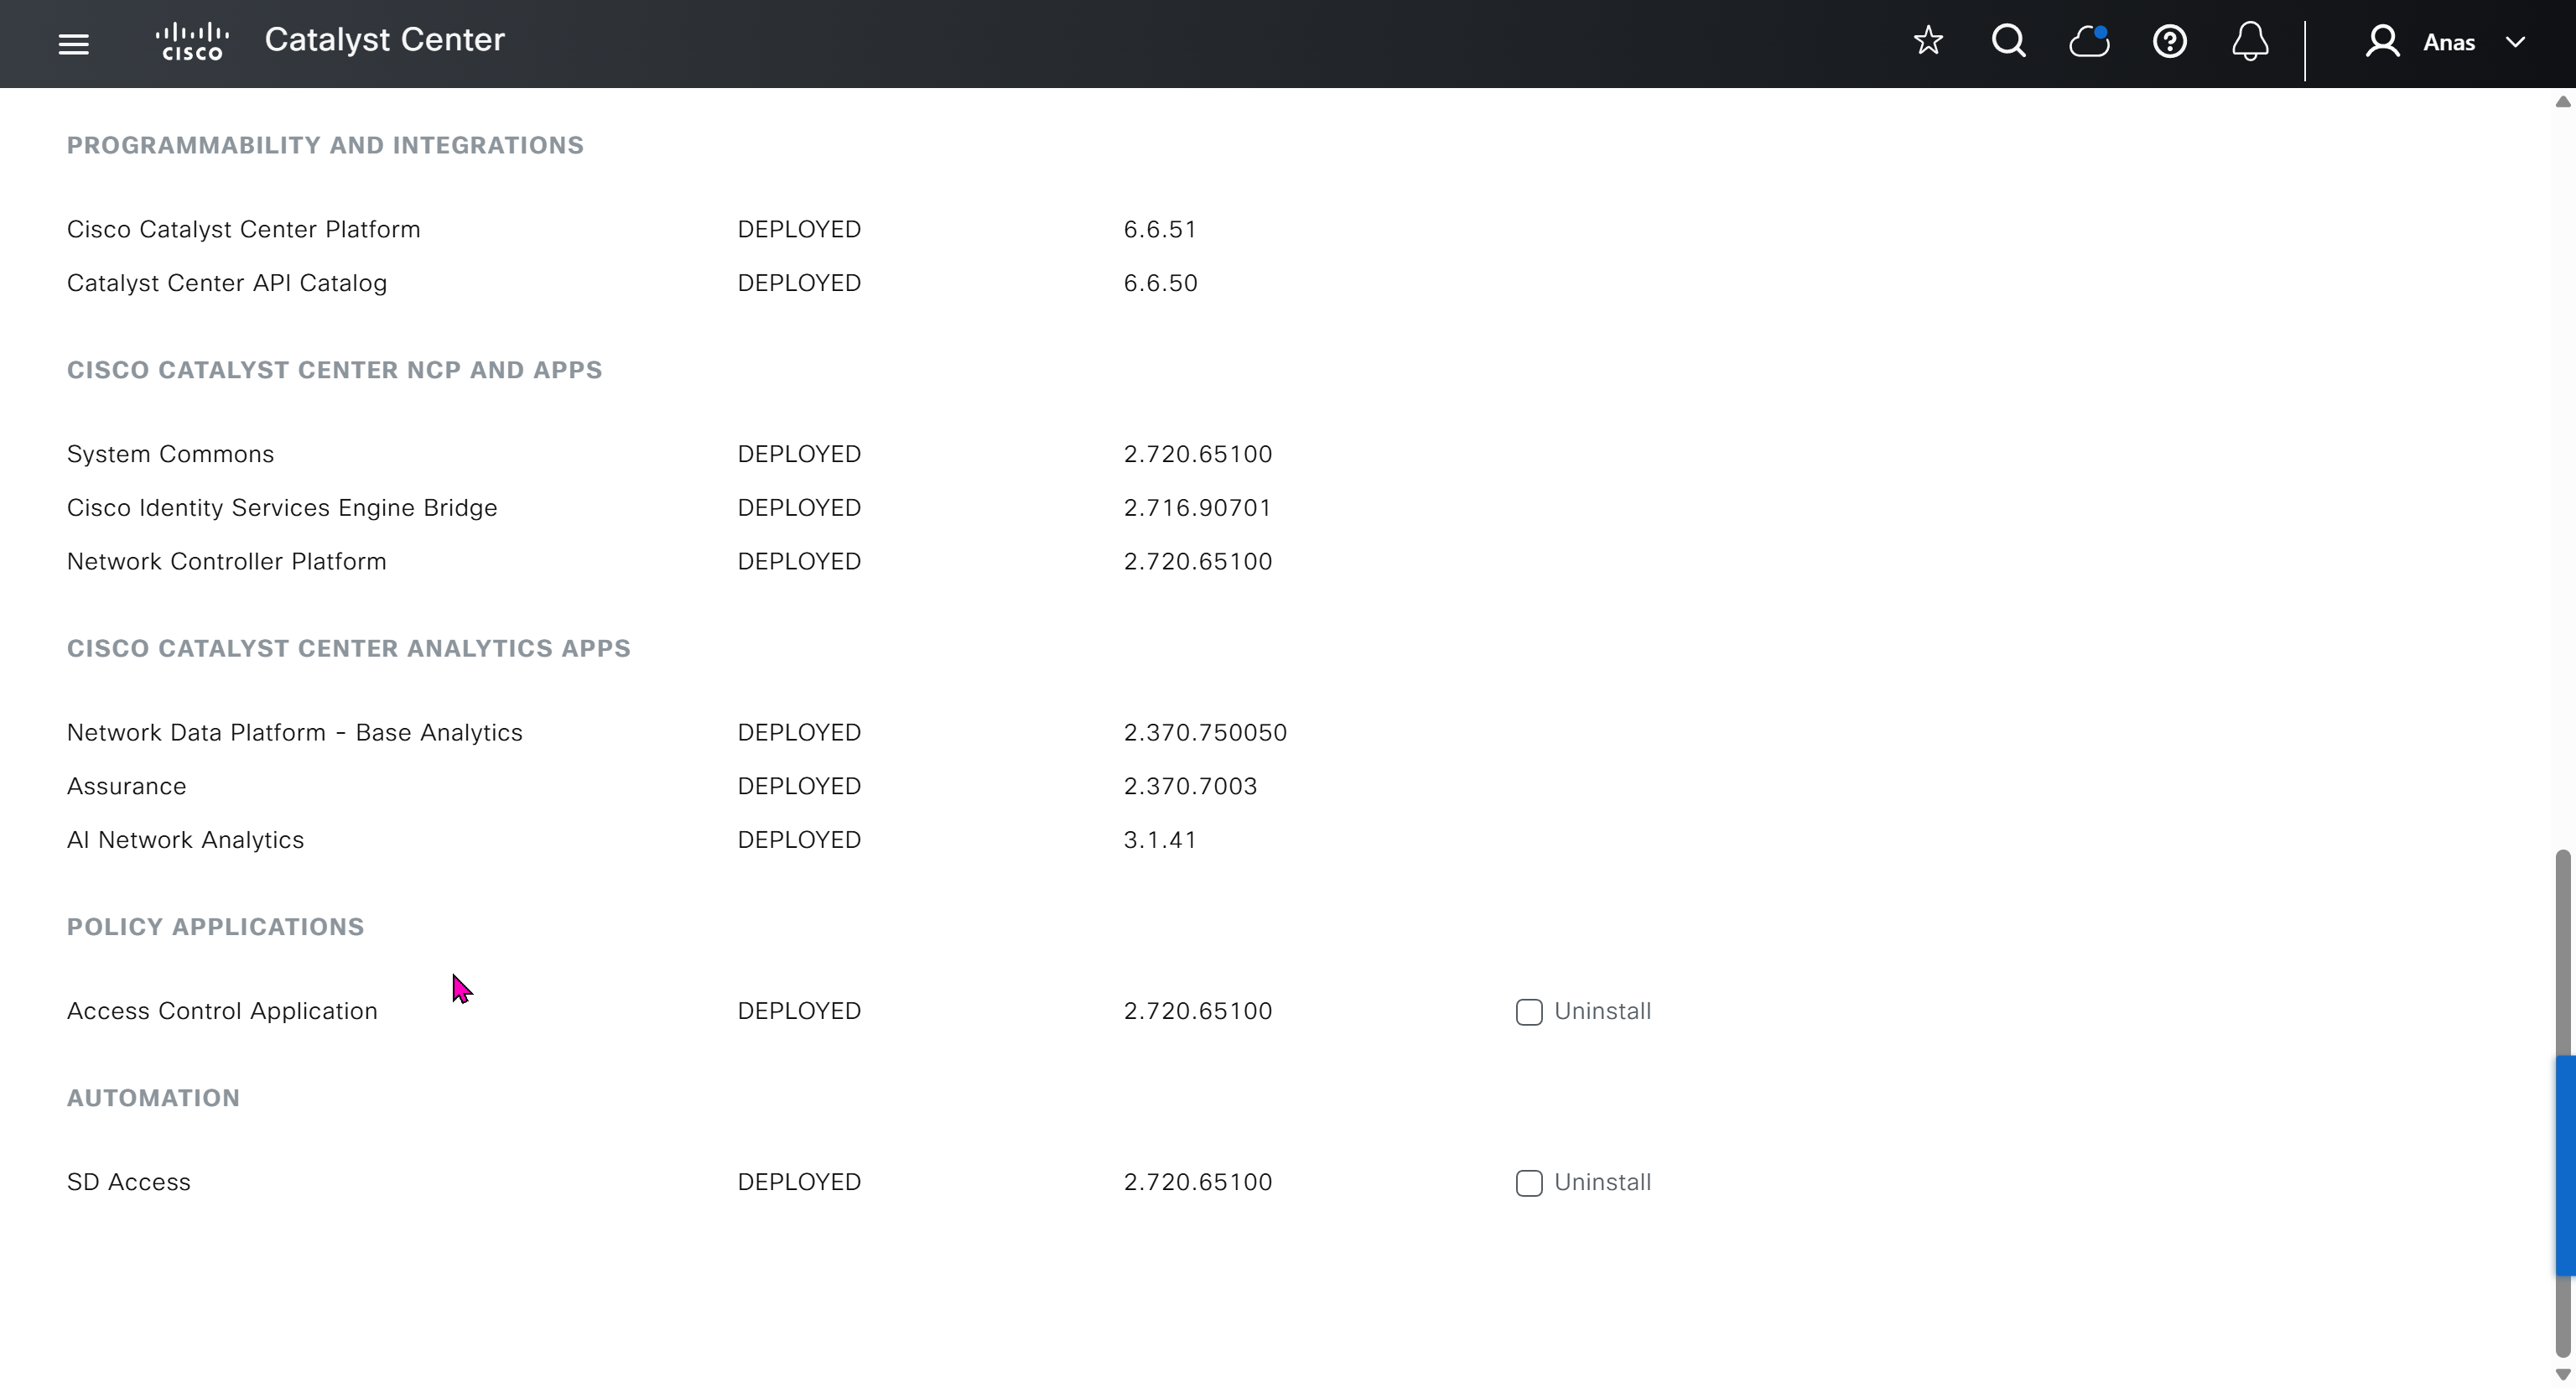
Task: Click the user profile avatar icon
Action: [x=2382, y=42]
